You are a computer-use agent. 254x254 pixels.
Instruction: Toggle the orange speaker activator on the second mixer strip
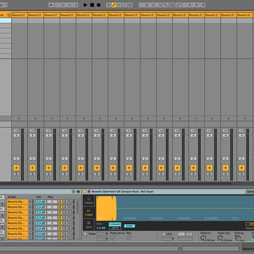click(x=32, y=168)
